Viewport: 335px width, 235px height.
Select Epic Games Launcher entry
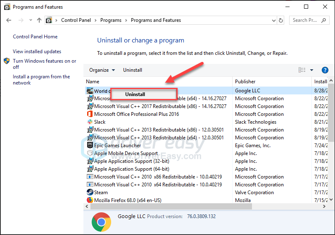117,146
